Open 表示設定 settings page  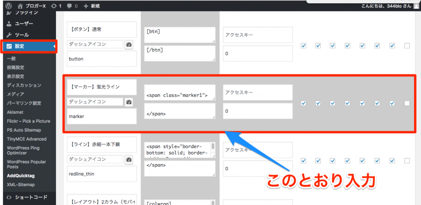pyautogui.click(x=16, y=76)
